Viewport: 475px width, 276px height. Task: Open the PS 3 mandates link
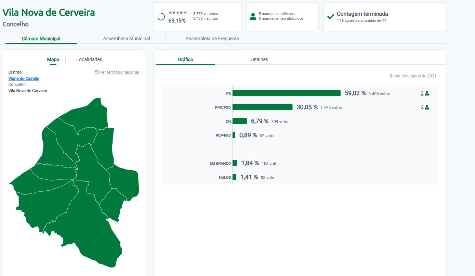422,93
